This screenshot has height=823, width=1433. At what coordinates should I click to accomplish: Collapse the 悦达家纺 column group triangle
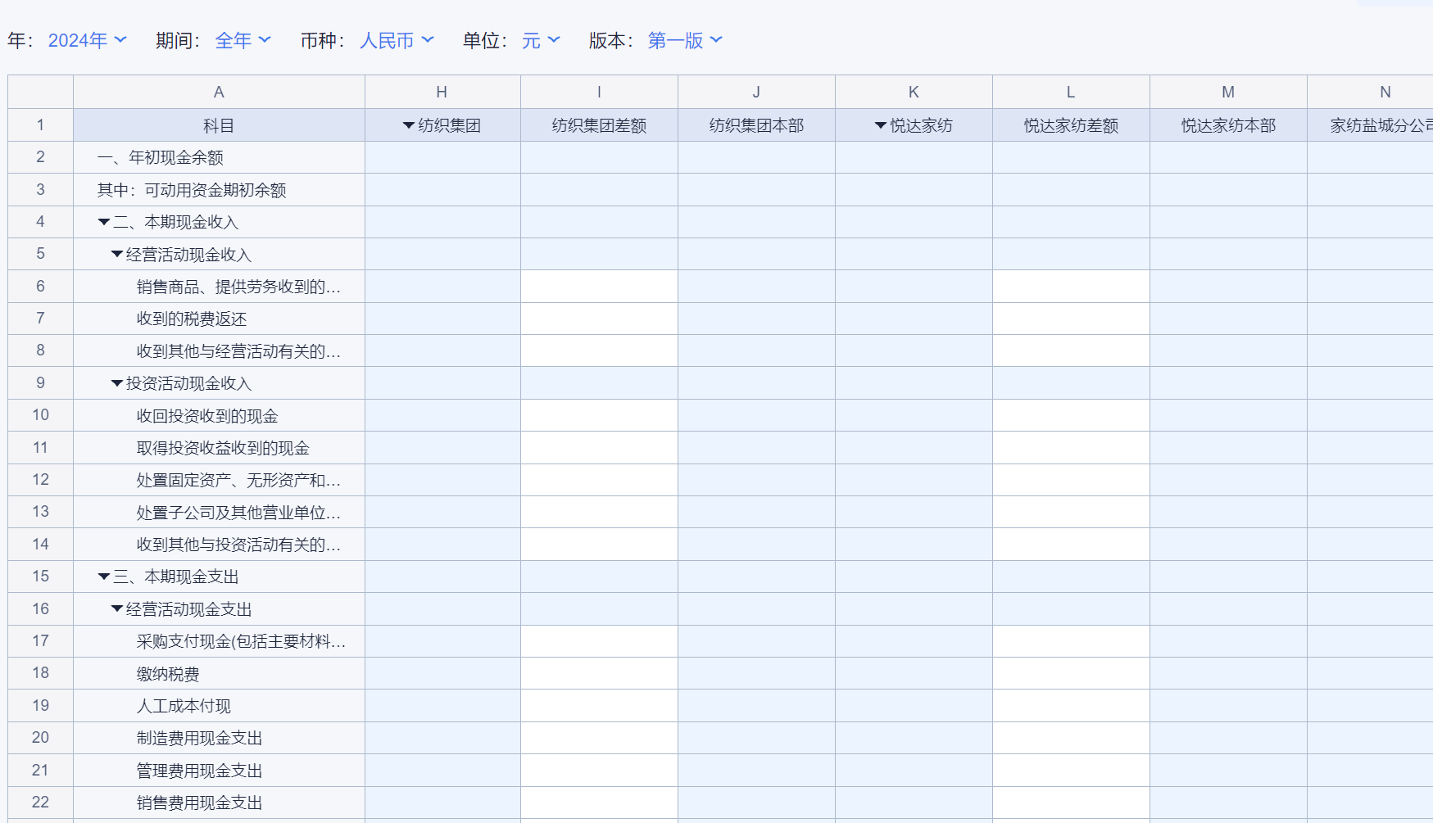[880, 125]
